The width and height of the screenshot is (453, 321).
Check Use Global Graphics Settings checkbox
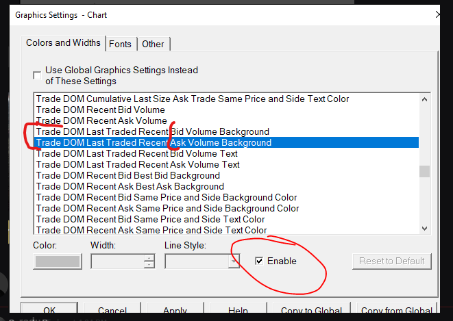38,75
